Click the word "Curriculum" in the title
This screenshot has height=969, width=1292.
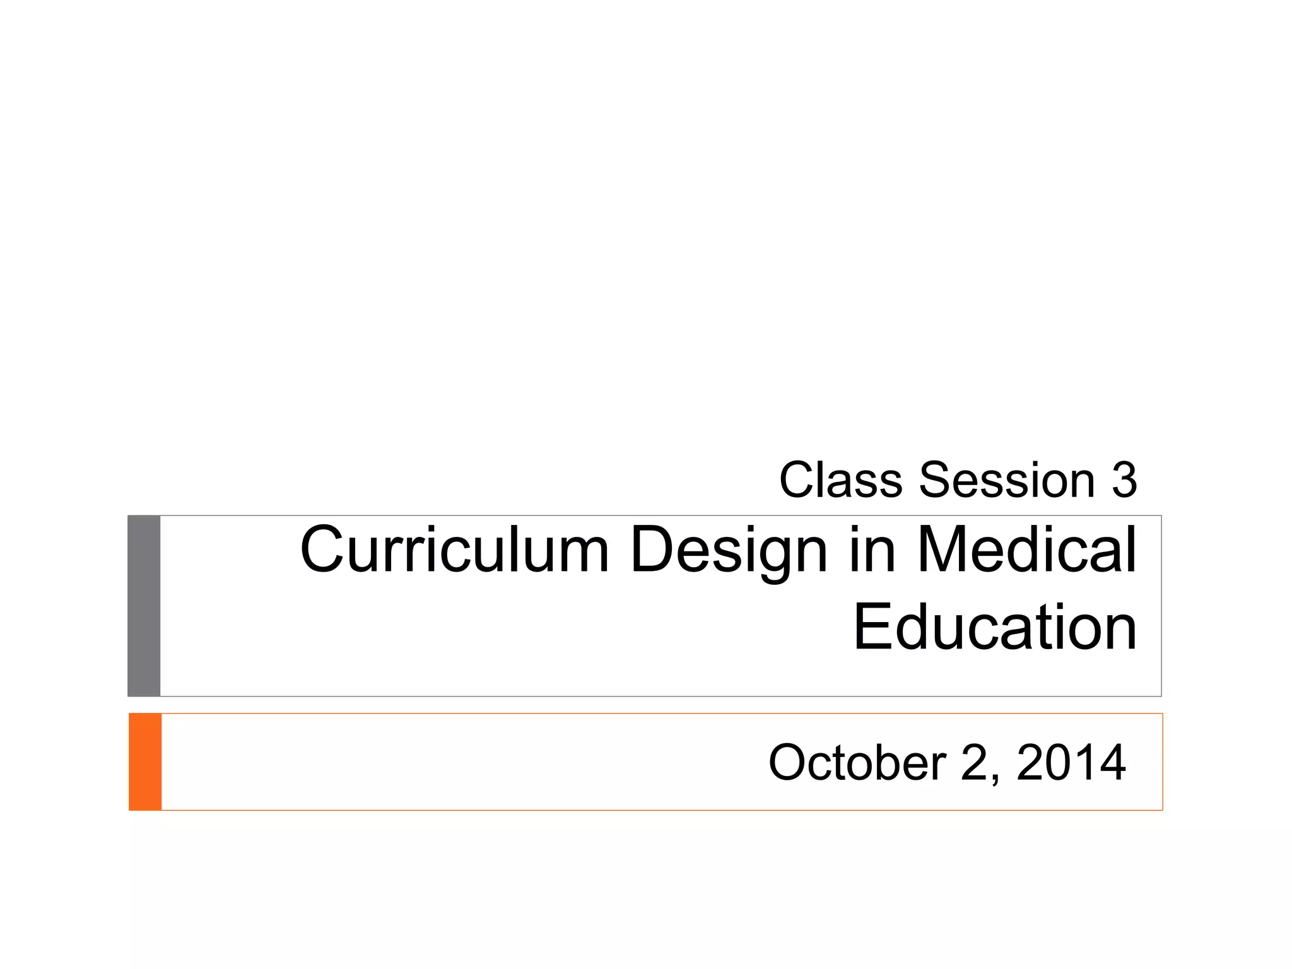coord(454,550)
